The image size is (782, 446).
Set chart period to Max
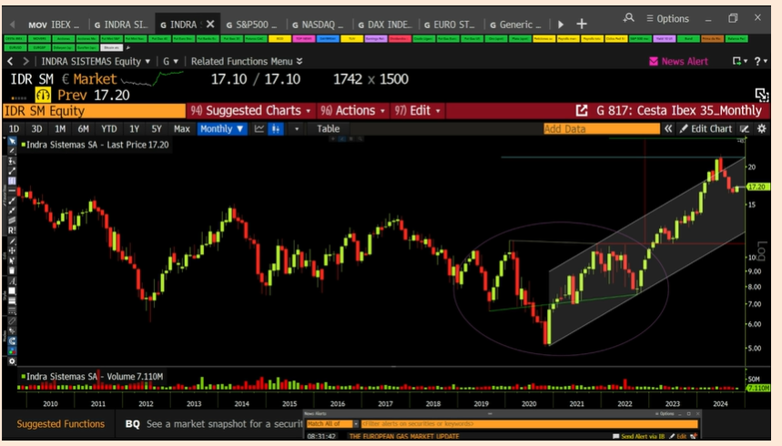click(x=181, y=128)
